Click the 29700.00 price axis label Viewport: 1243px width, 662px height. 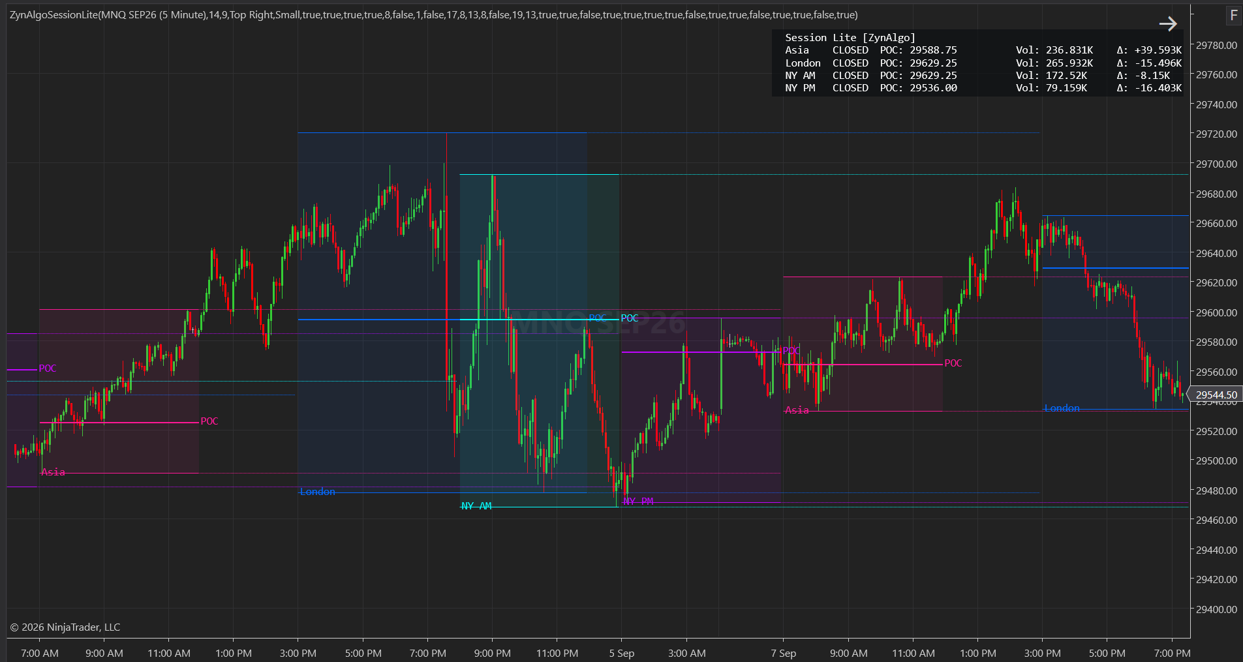(x=1216, y=164)
